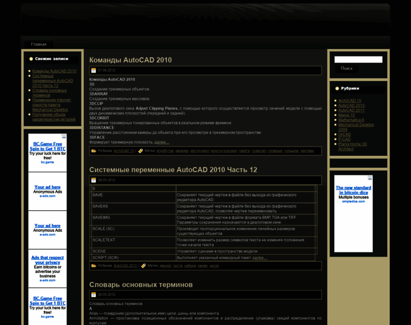Screen dimensions: 411x325
Task: Open article title Словарь основных терминов
Action: click(141, 284)
